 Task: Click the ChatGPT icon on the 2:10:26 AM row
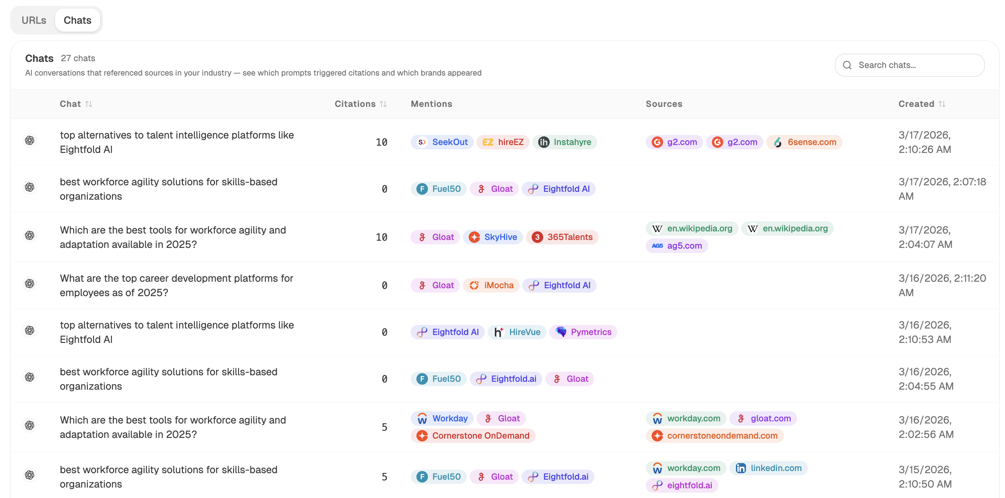tap(30, 140)
